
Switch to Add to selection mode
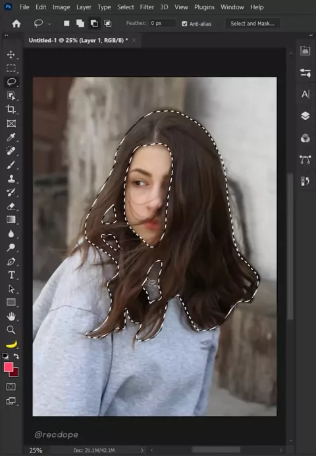click(x=80, y=23)
